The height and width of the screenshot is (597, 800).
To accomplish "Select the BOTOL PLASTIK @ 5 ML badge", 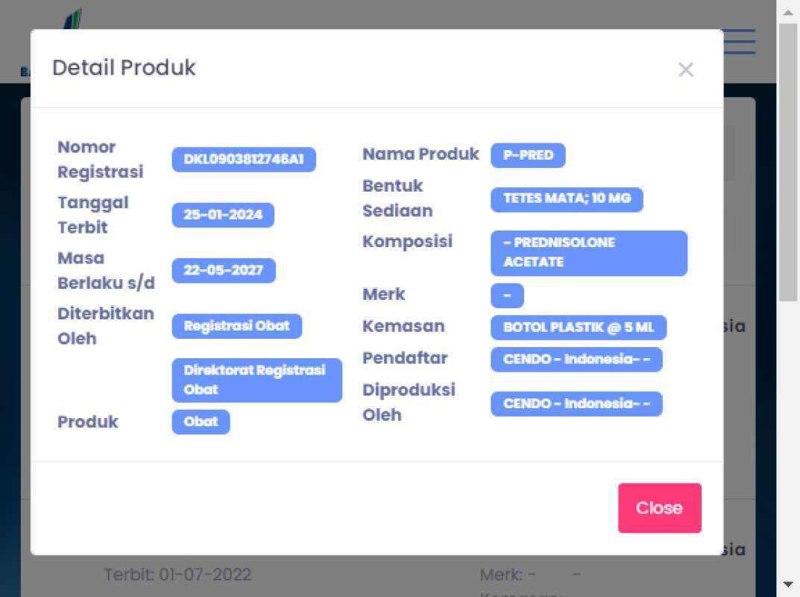I will coord(578,328).
